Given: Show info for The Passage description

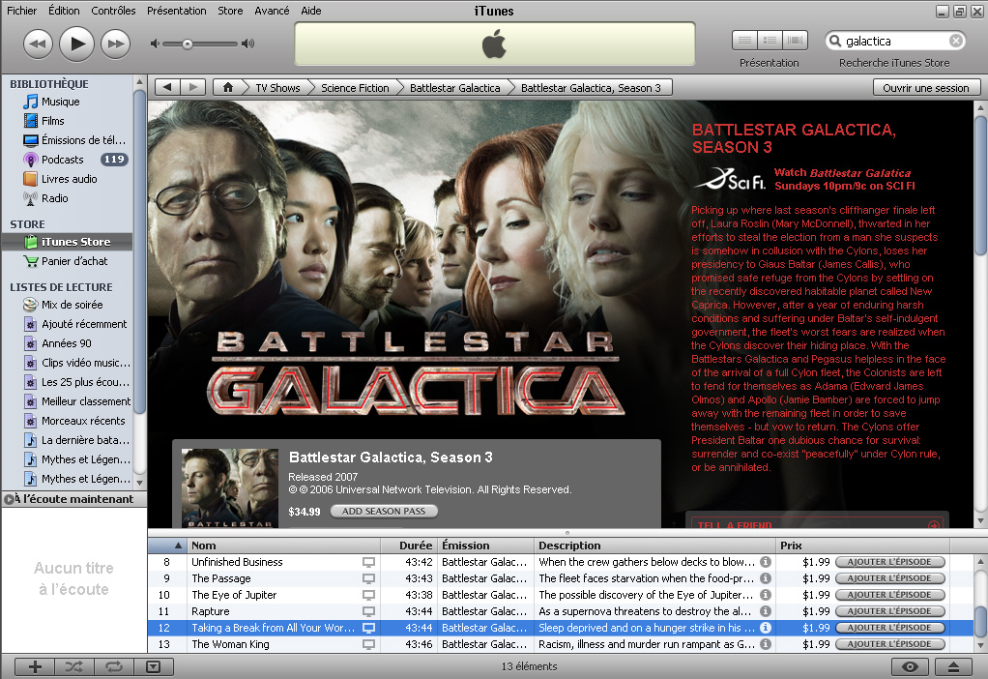Looking at the screenshot, I should (x=766, y=578).
